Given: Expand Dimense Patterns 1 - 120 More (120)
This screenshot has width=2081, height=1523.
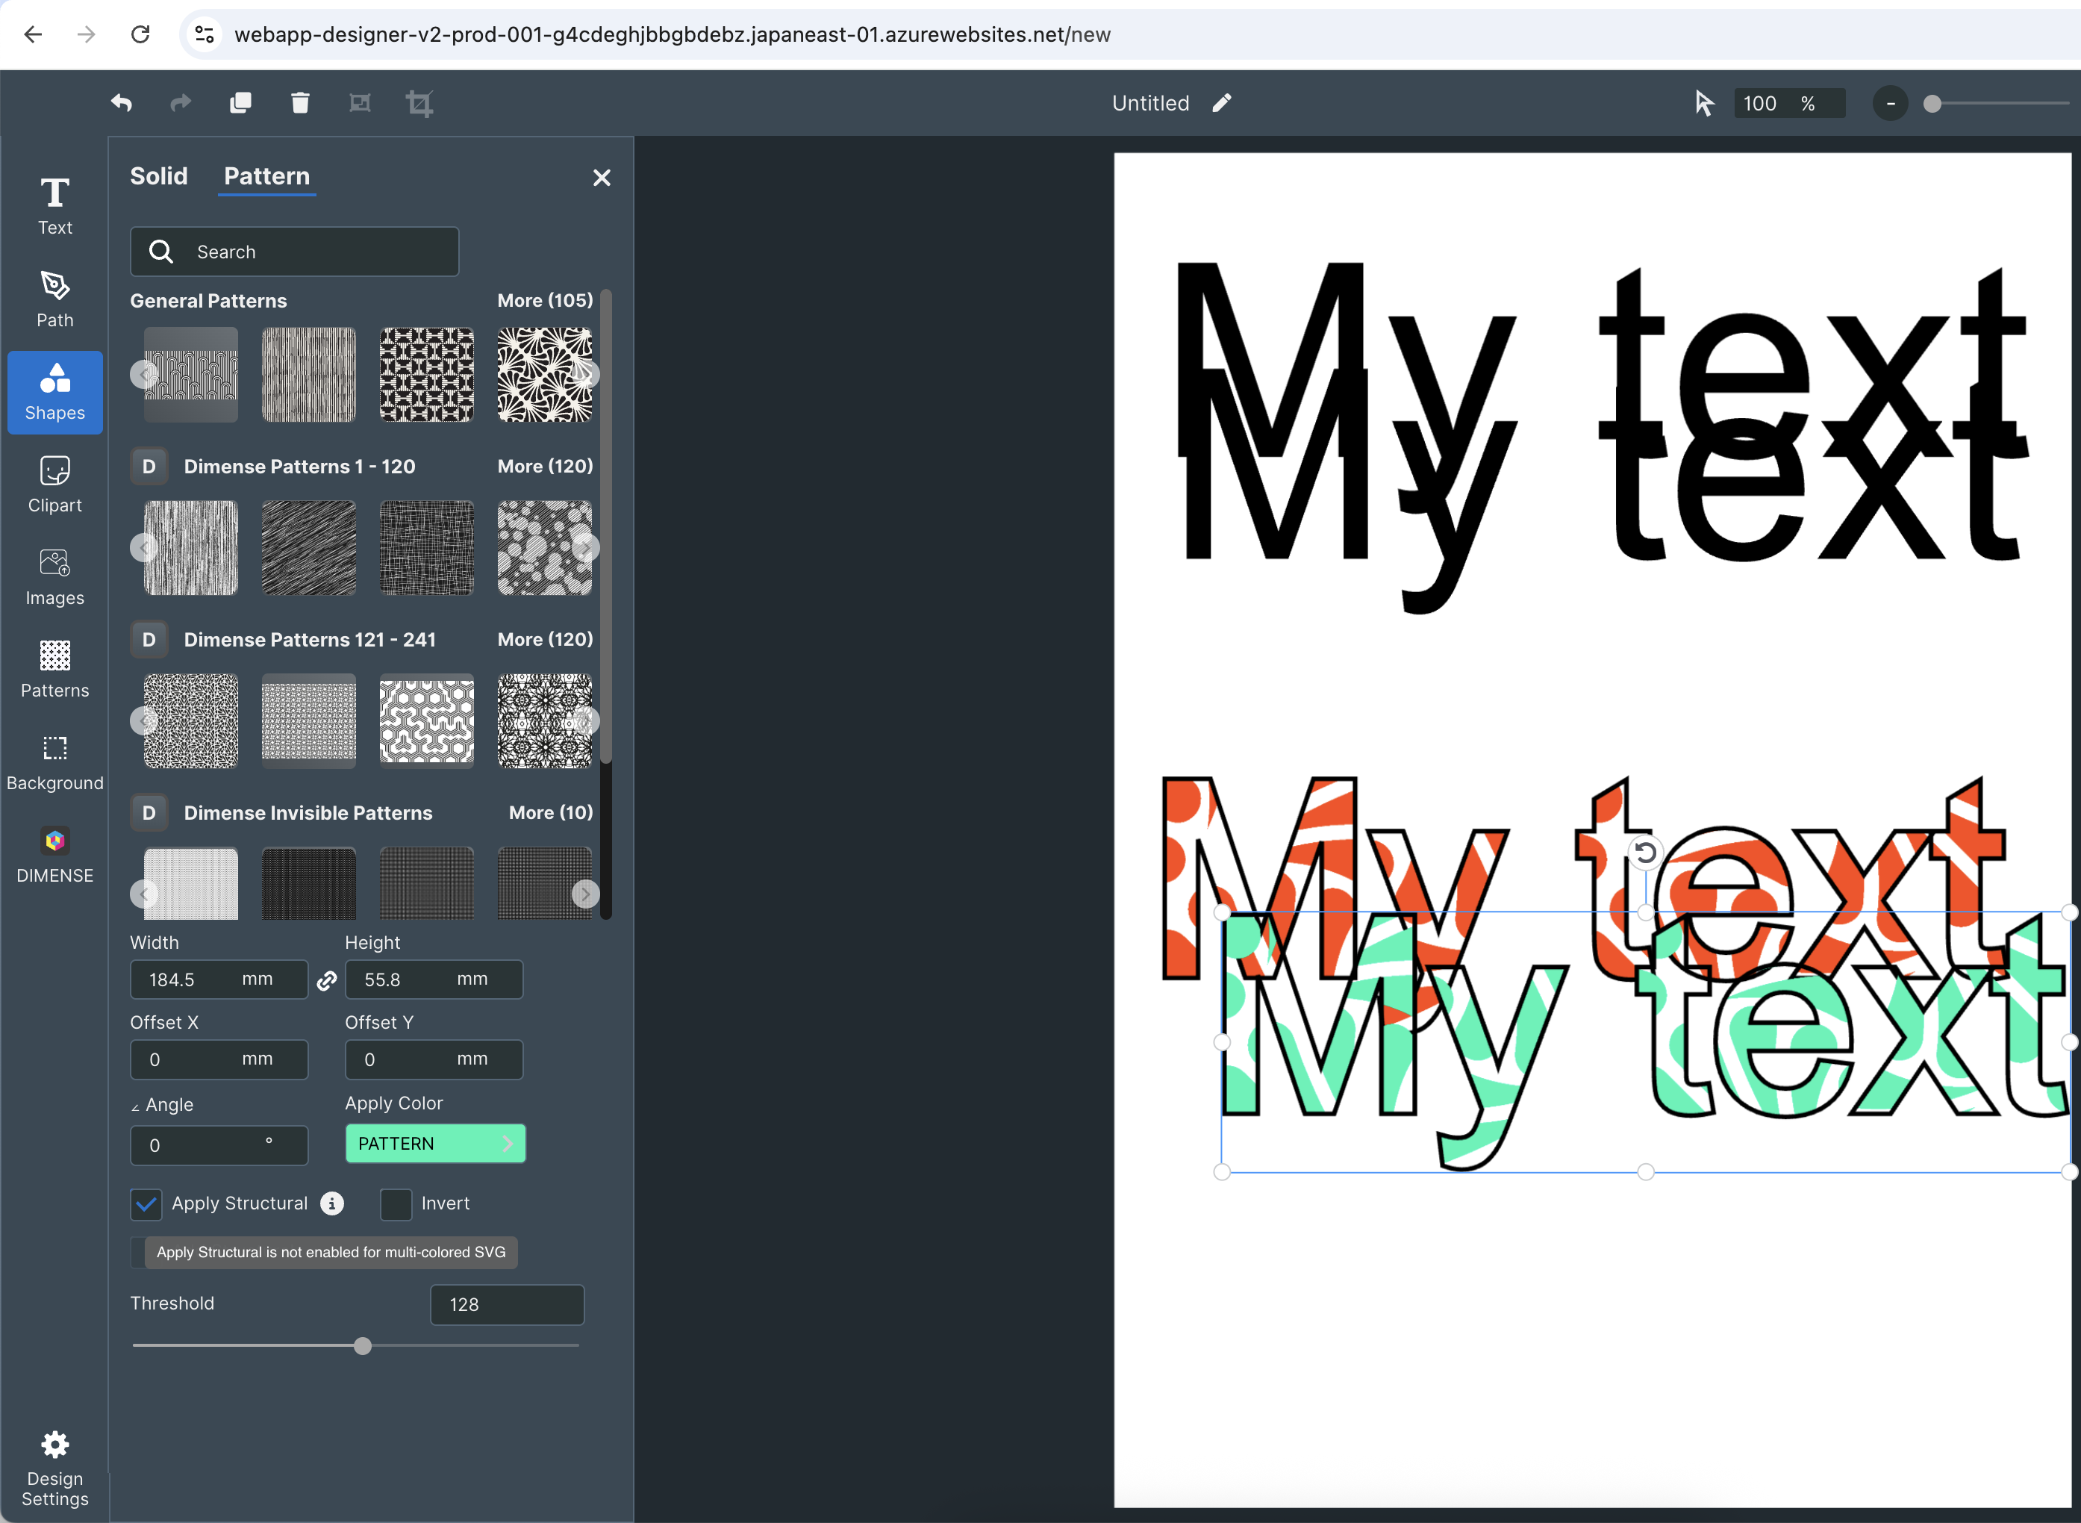Looking at the screenshot, I should pyautogui.click(x=545, y=467).
